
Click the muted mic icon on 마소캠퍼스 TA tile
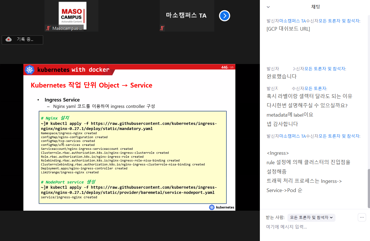coord(162,28)
